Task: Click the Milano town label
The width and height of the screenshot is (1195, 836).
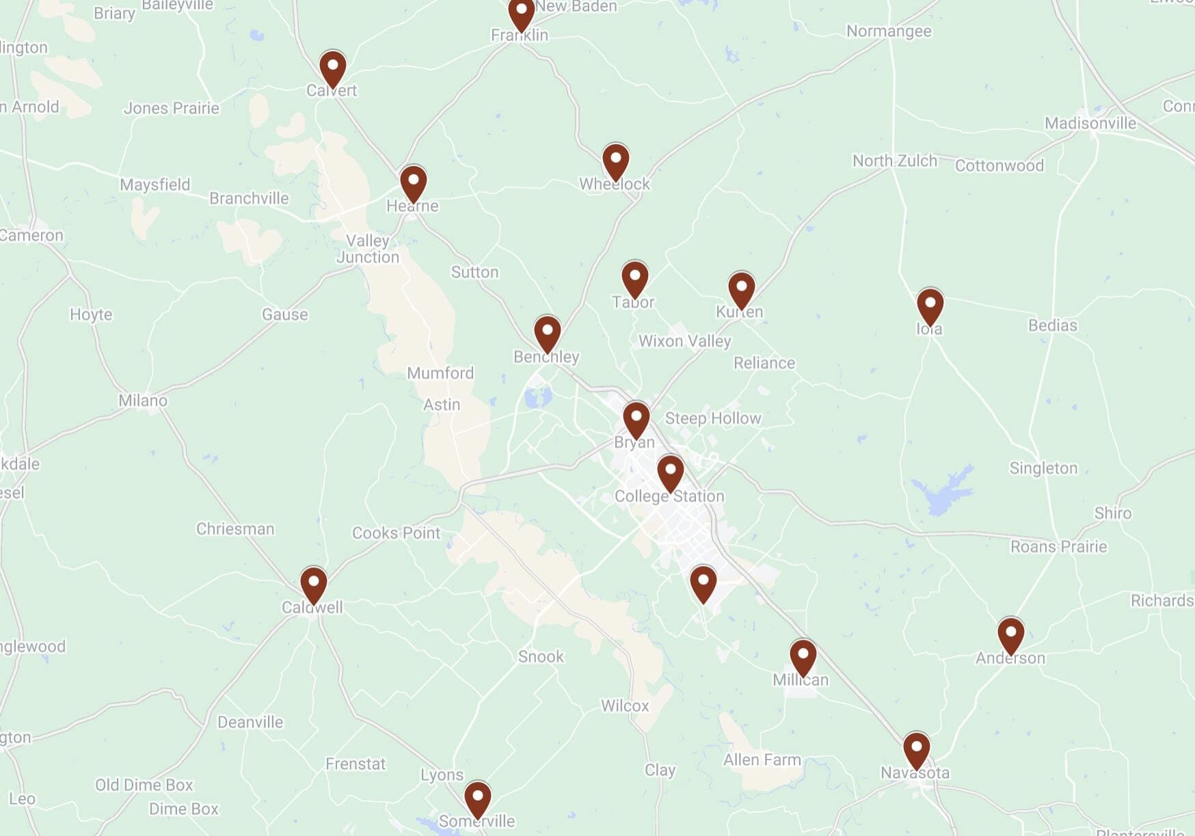Action: (x=143, y=401)
